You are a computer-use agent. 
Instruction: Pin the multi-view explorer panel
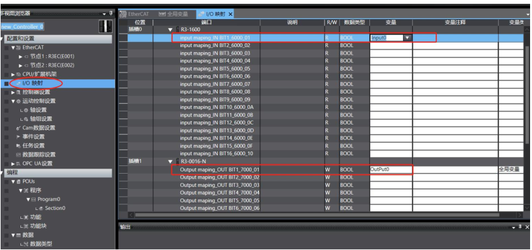[x=111, y=13]
